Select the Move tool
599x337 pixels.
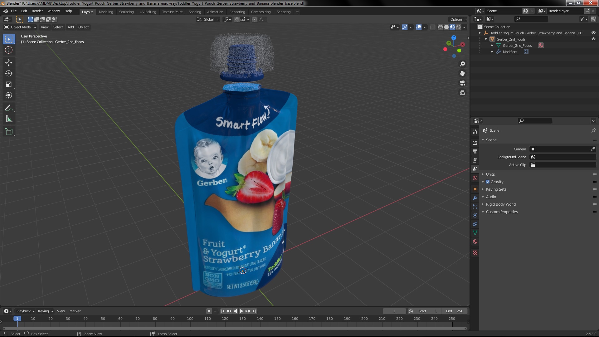pyautogui.click(x=9, y=63)
